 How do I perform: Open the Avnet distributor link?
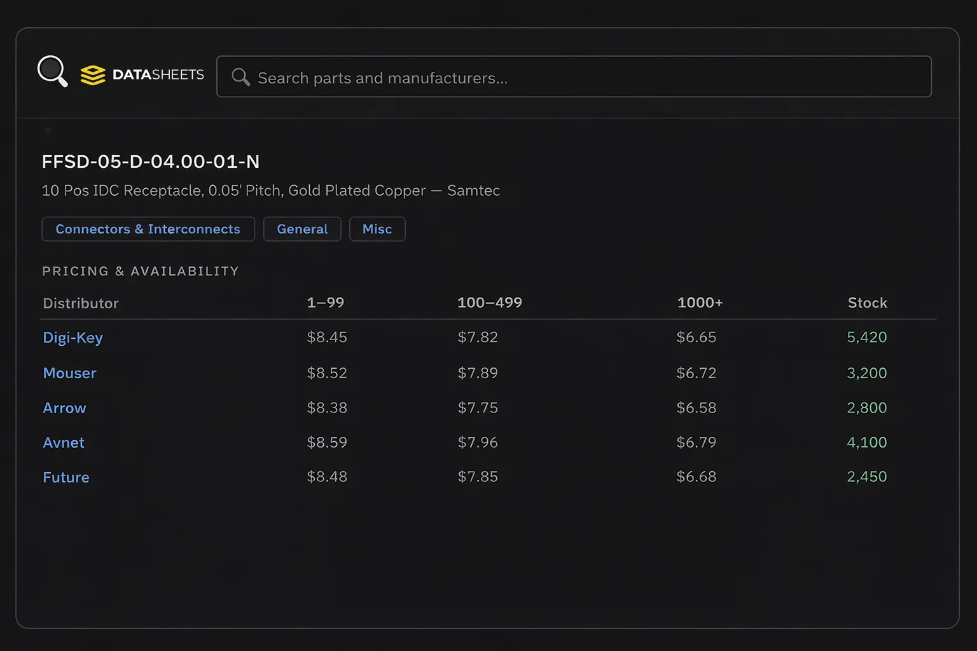(64, 442)
